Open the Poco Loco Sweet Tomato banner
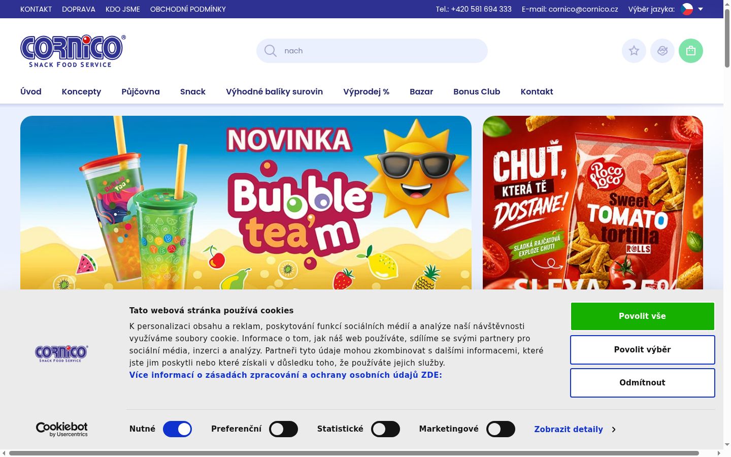731x457 pixels. click(x=593, y=203)
